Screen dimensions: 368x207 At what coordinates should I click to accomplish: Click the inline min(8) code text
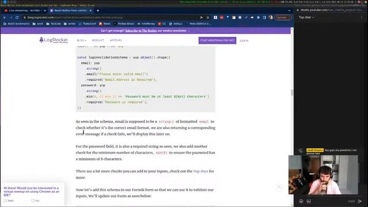161,153
